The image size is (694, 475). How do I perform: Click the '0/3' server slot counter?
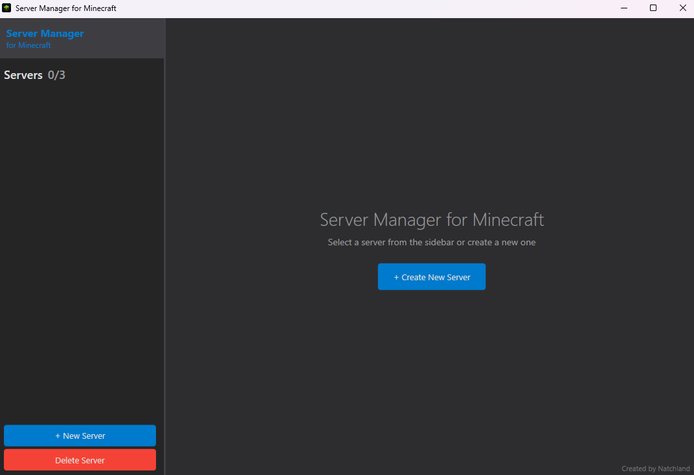tap(57, 74)
